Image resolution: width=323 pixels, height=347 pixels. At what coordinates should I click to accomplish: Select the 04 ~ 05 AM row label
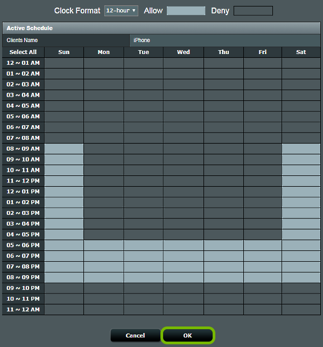23,106
